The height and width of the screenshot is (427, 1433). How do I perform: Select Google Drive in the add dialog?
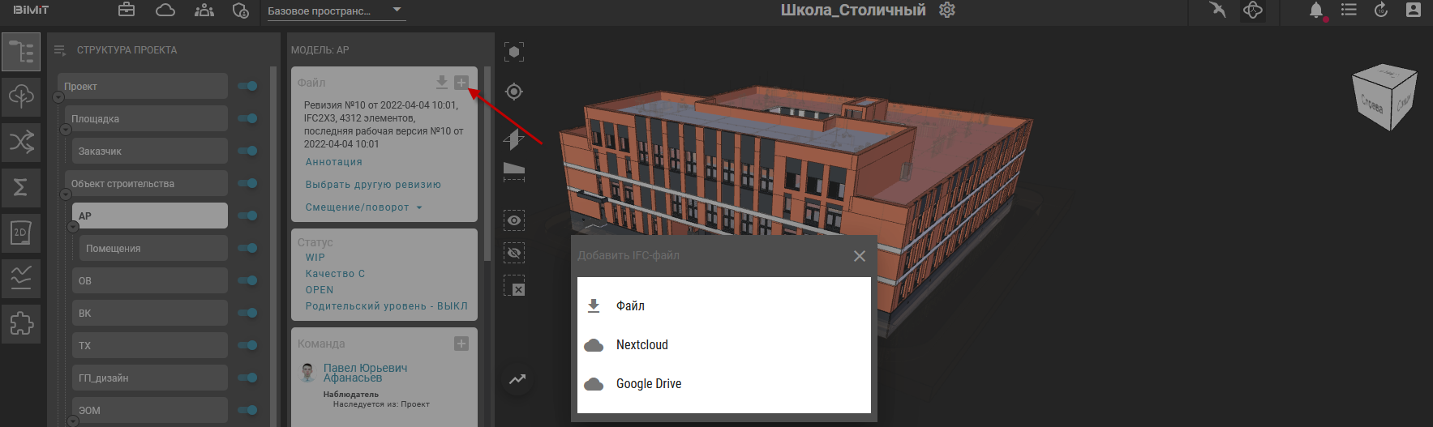648,384
